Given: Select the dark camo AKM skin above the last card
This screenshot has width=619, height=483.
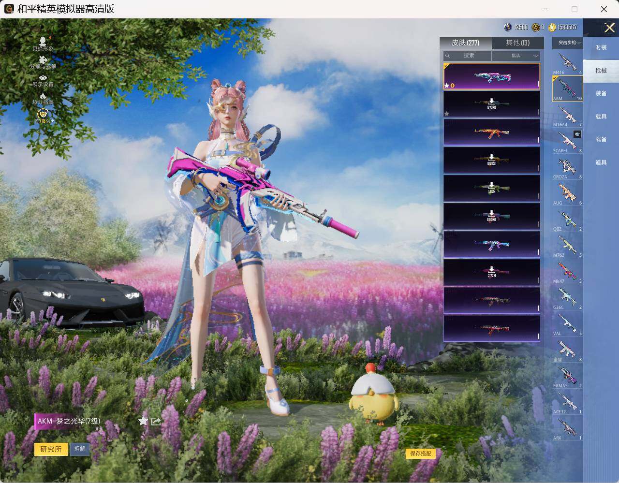Looking at the screenshot, I should click(x=492, y=300).
